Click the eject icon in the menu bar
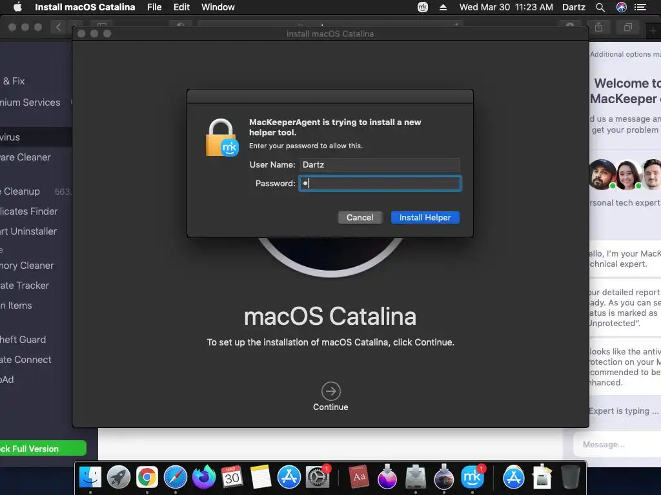This screenshot has height=495, width=661. [x=443, y=7]
